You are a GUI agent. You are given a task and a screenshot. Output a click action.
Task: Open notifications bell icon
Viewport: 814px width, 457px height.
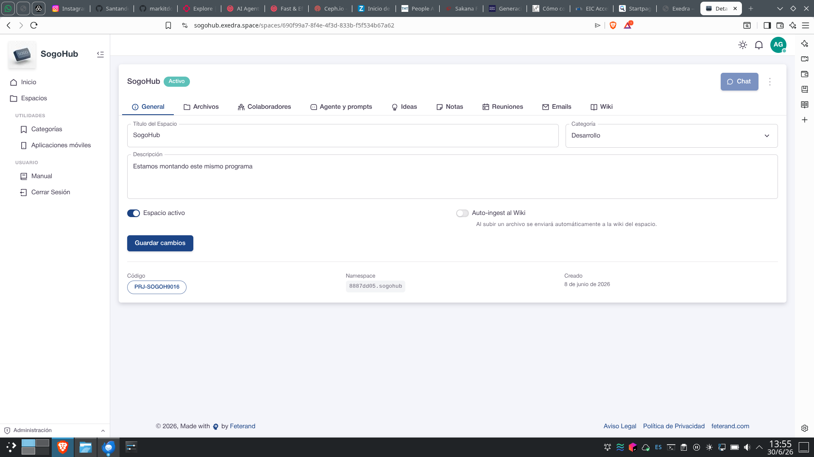759,45
